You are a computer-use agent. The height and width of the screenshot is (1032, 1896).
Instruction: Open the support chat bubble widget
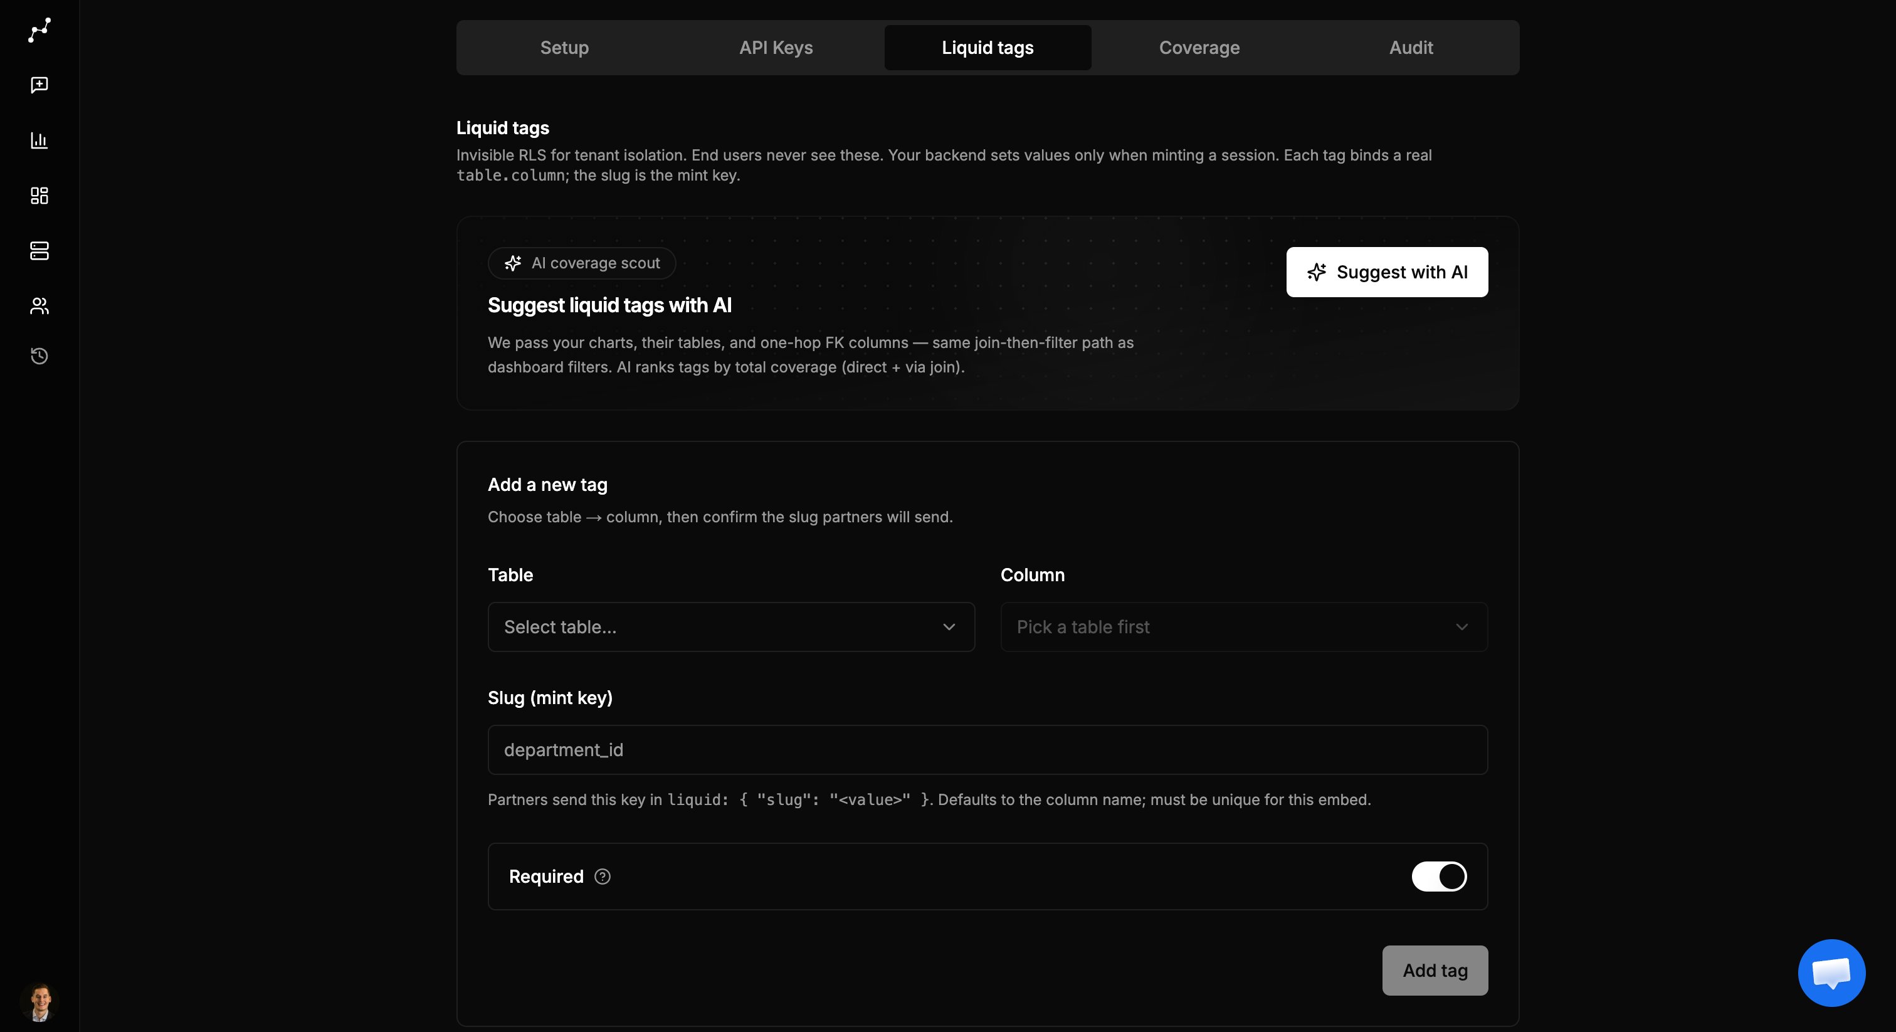click(x=1831, y=972)
